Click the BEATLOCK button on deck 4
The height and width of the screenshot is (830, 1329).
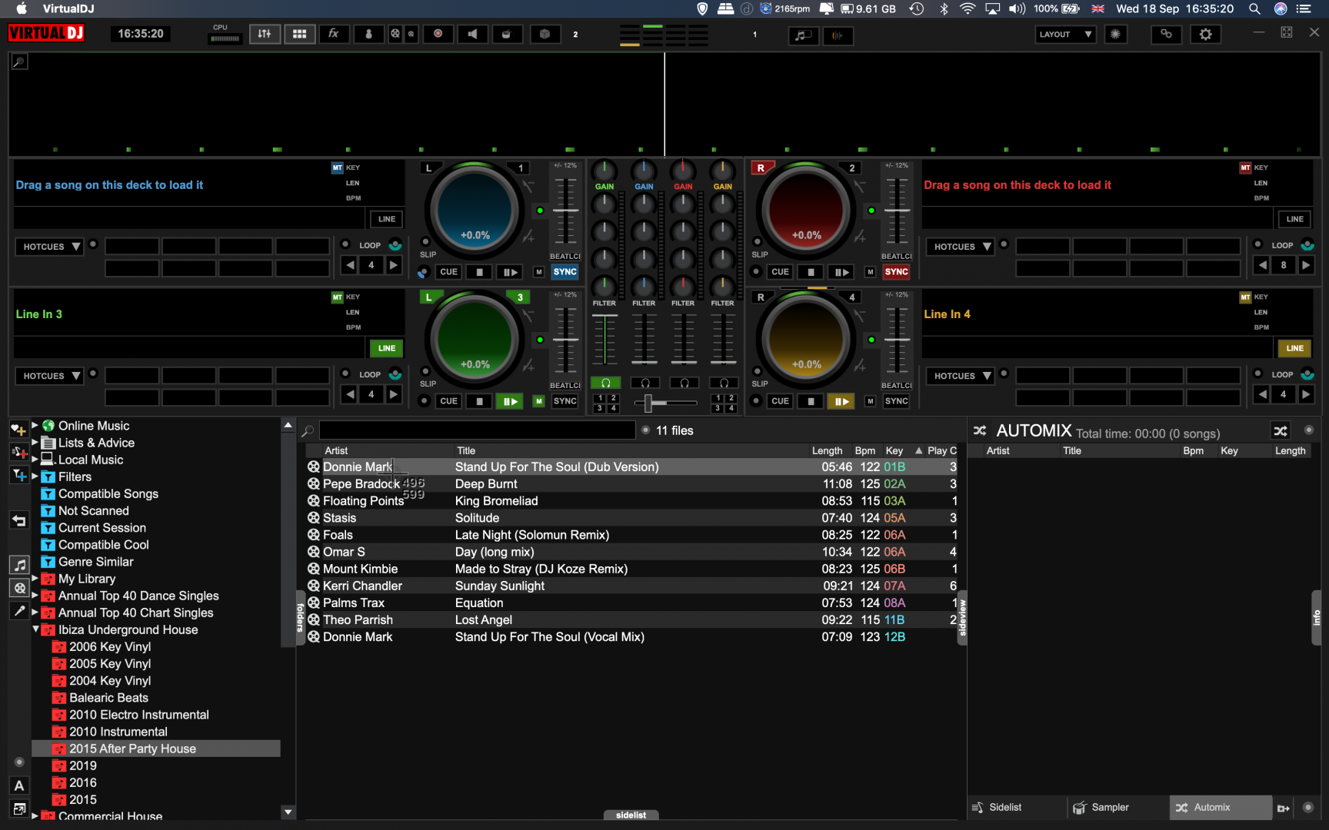point(897,385)
